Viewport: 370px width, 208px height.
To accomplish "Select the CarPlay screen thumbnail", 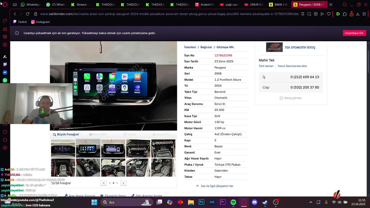I will [x=88, y=148].
